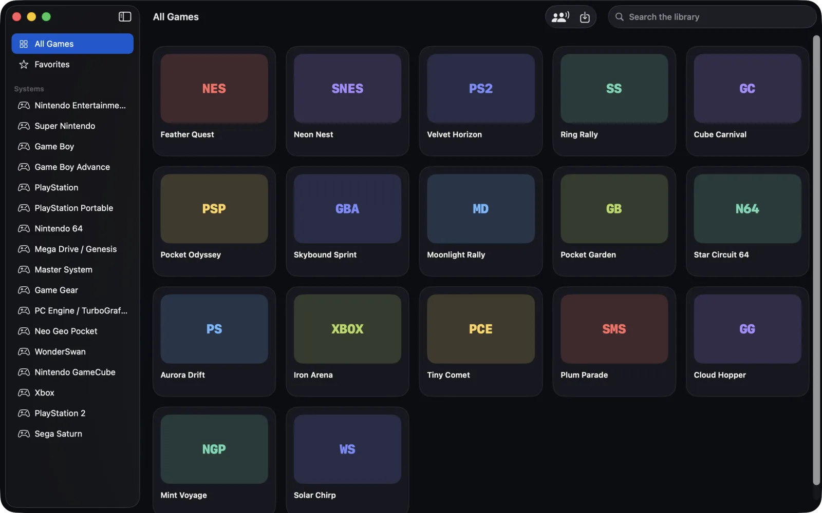
Task: Open the netplay multiplayer users icon
Action: 560,17
